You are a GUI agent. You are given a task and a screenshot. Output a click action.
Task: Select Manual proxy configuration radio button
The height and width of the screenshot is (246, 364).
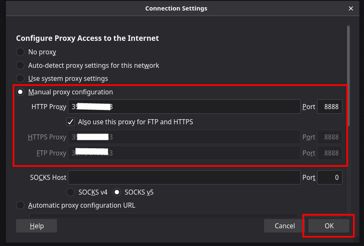coord(20,92)
